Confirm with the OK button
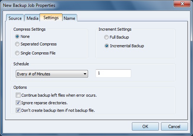Viewport: 193px width, 136px height. point(145,127)
